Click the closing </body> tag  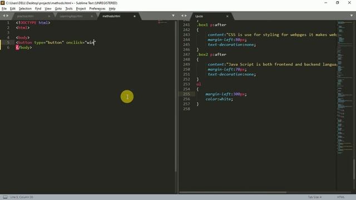point(24,48)
